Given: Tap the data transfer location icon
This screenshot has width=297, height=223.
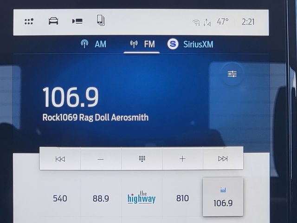Looking at the screenshot, I should tap(207, 23).
